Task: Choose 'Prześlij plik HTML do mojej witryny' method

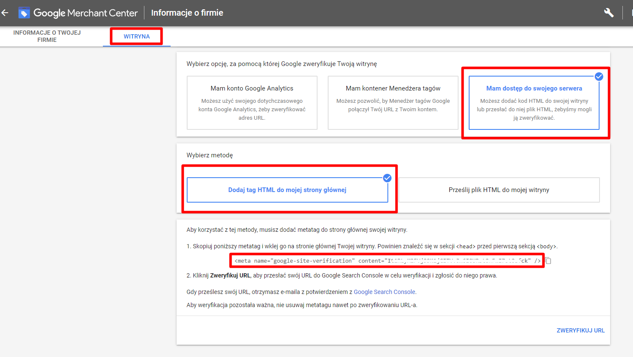Action: click(x=499, y=190)
